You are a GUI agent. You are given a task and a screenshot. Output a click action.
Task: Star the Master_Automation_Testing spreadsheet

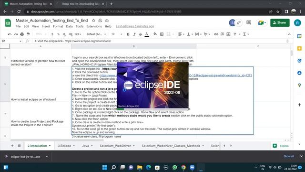click(x=93, y=21)
